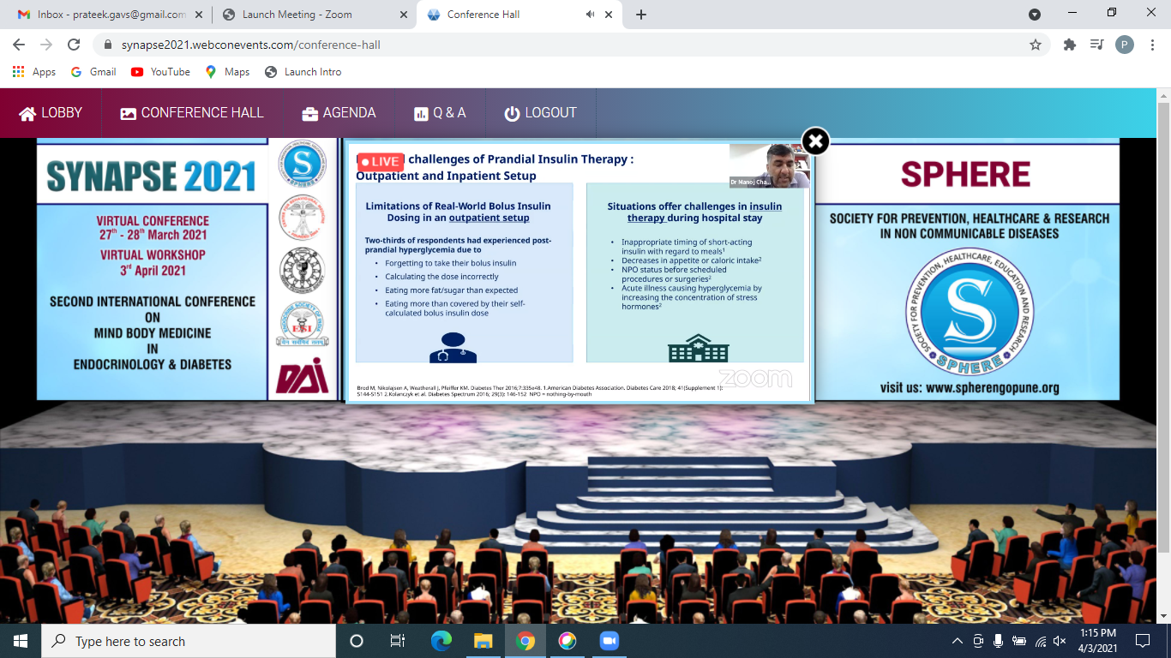1171x658 pixels.
Task: Click the Windows search box
Action: (189, 641)
